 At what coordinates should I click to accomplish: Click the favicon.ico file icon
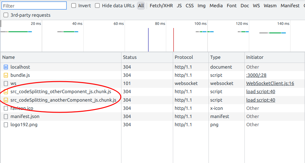[x=6, y=108]
